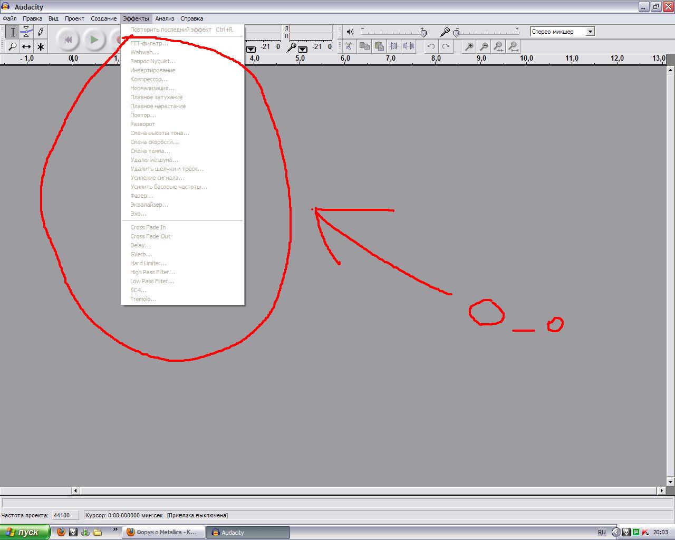Switch to the Envelope tool
675x540 pixels.
point(26,32)
